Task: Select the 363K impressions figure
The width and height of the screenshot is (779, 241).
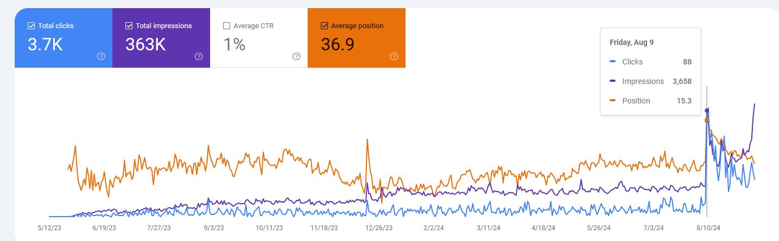Action: tap(145, 44)
